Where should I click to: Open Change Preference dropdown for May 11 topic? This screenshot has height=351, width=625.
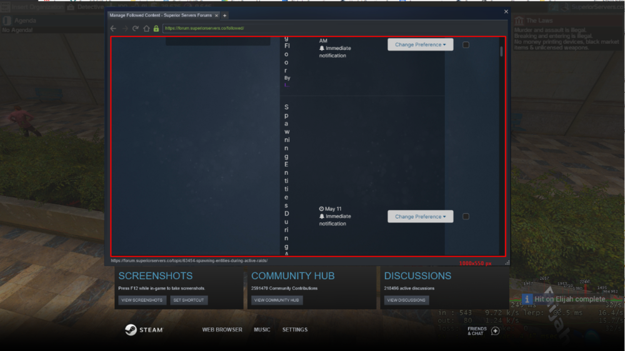pos(420,216)
